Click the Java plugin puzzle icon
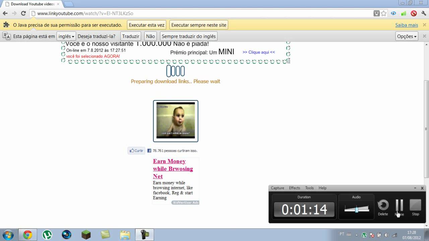This screenshot has width=429, height=241. coord(6,25)
